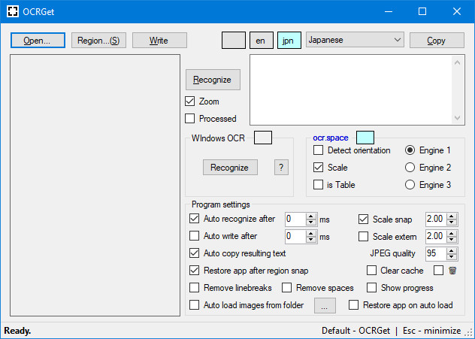Click the Copy button
The height and width of the screenshot is (339, 475).
click(x=437, y=41)
